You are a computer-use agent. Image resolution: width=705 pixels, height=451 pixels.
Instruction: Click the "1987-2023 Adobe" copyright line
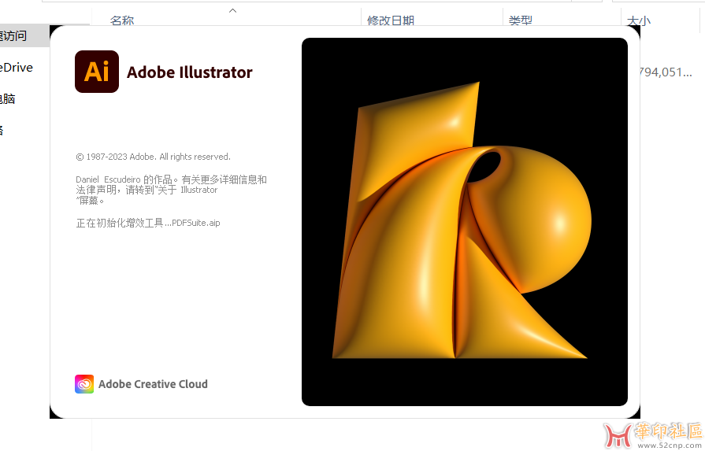[x=153, y=157]
